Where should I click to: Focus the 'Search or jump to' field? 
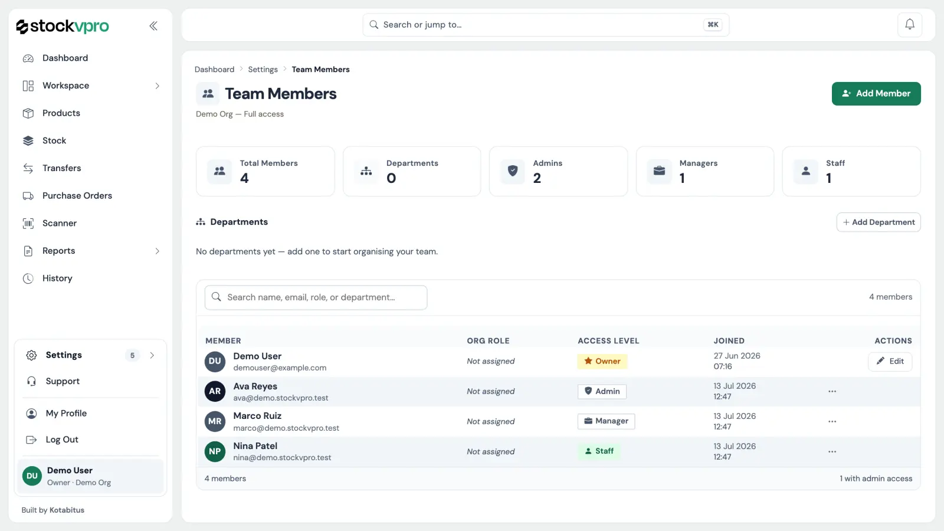click(x=546, y=25)
